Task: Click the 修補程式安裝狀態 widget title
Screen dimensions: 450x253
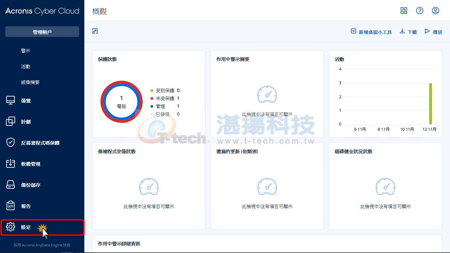Action: point(117,152)
